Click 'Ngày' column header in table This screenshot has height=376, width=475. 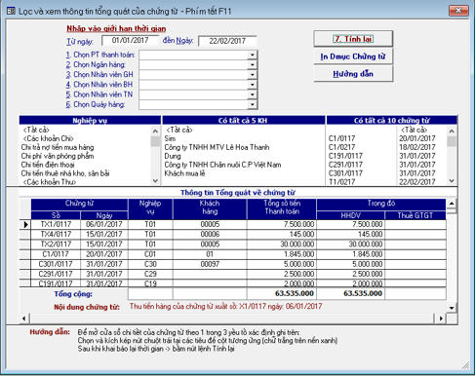(104, 215)
